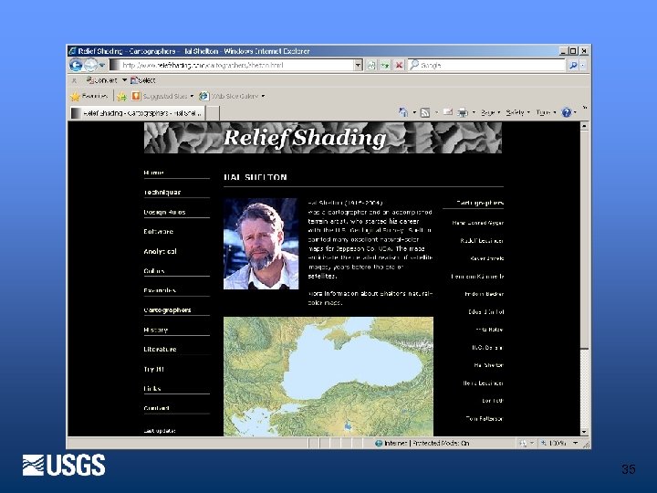Click the 100% zoom level button
This screenshot has height=493, width=657.
554,443
